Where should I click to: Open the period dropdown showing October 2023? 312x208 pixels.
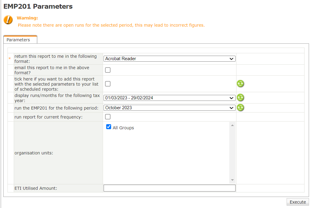pos(169,108)
